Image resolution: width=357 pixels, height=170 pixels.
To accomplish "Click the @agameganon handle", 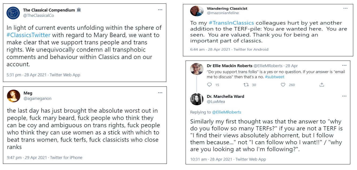I will tap(37, 98).
